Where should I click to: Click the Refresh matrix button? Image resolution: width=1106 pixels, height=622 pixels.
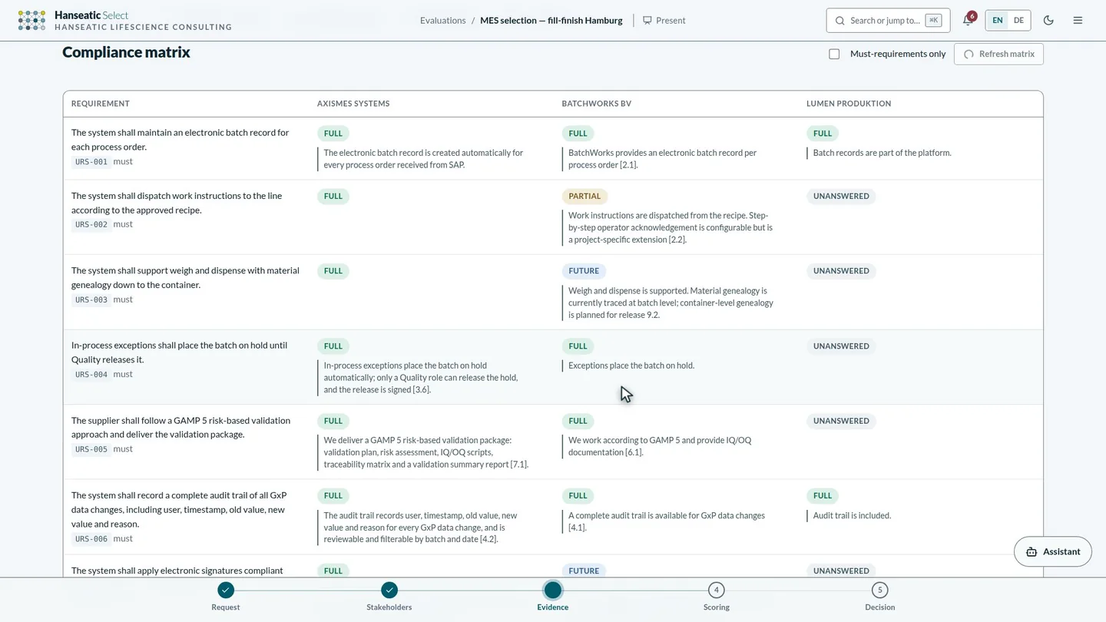pyautogui.click(x=998, y=54)
